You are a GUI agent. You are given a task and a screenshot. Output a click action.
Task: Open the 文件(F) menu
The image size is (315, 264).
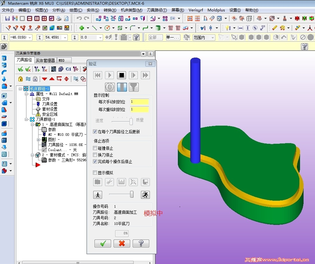coord(8,10)
